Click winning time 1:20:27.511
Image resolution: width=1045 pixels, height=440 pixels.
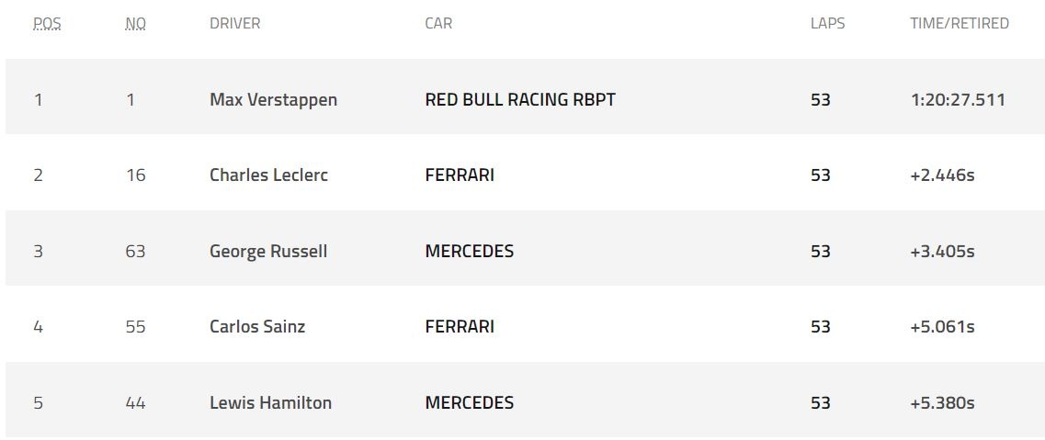[957, 99]
